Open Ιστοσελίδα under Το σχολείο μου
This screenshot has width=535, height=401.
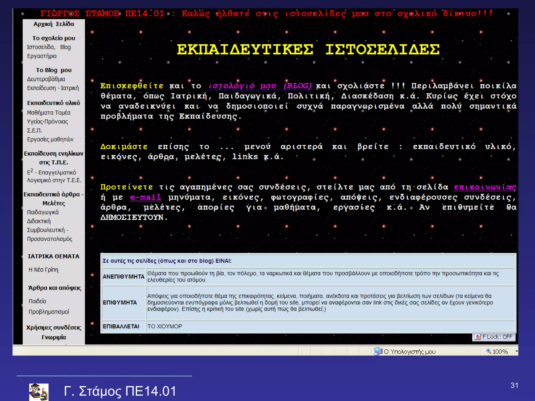click(x=40, y=47)
